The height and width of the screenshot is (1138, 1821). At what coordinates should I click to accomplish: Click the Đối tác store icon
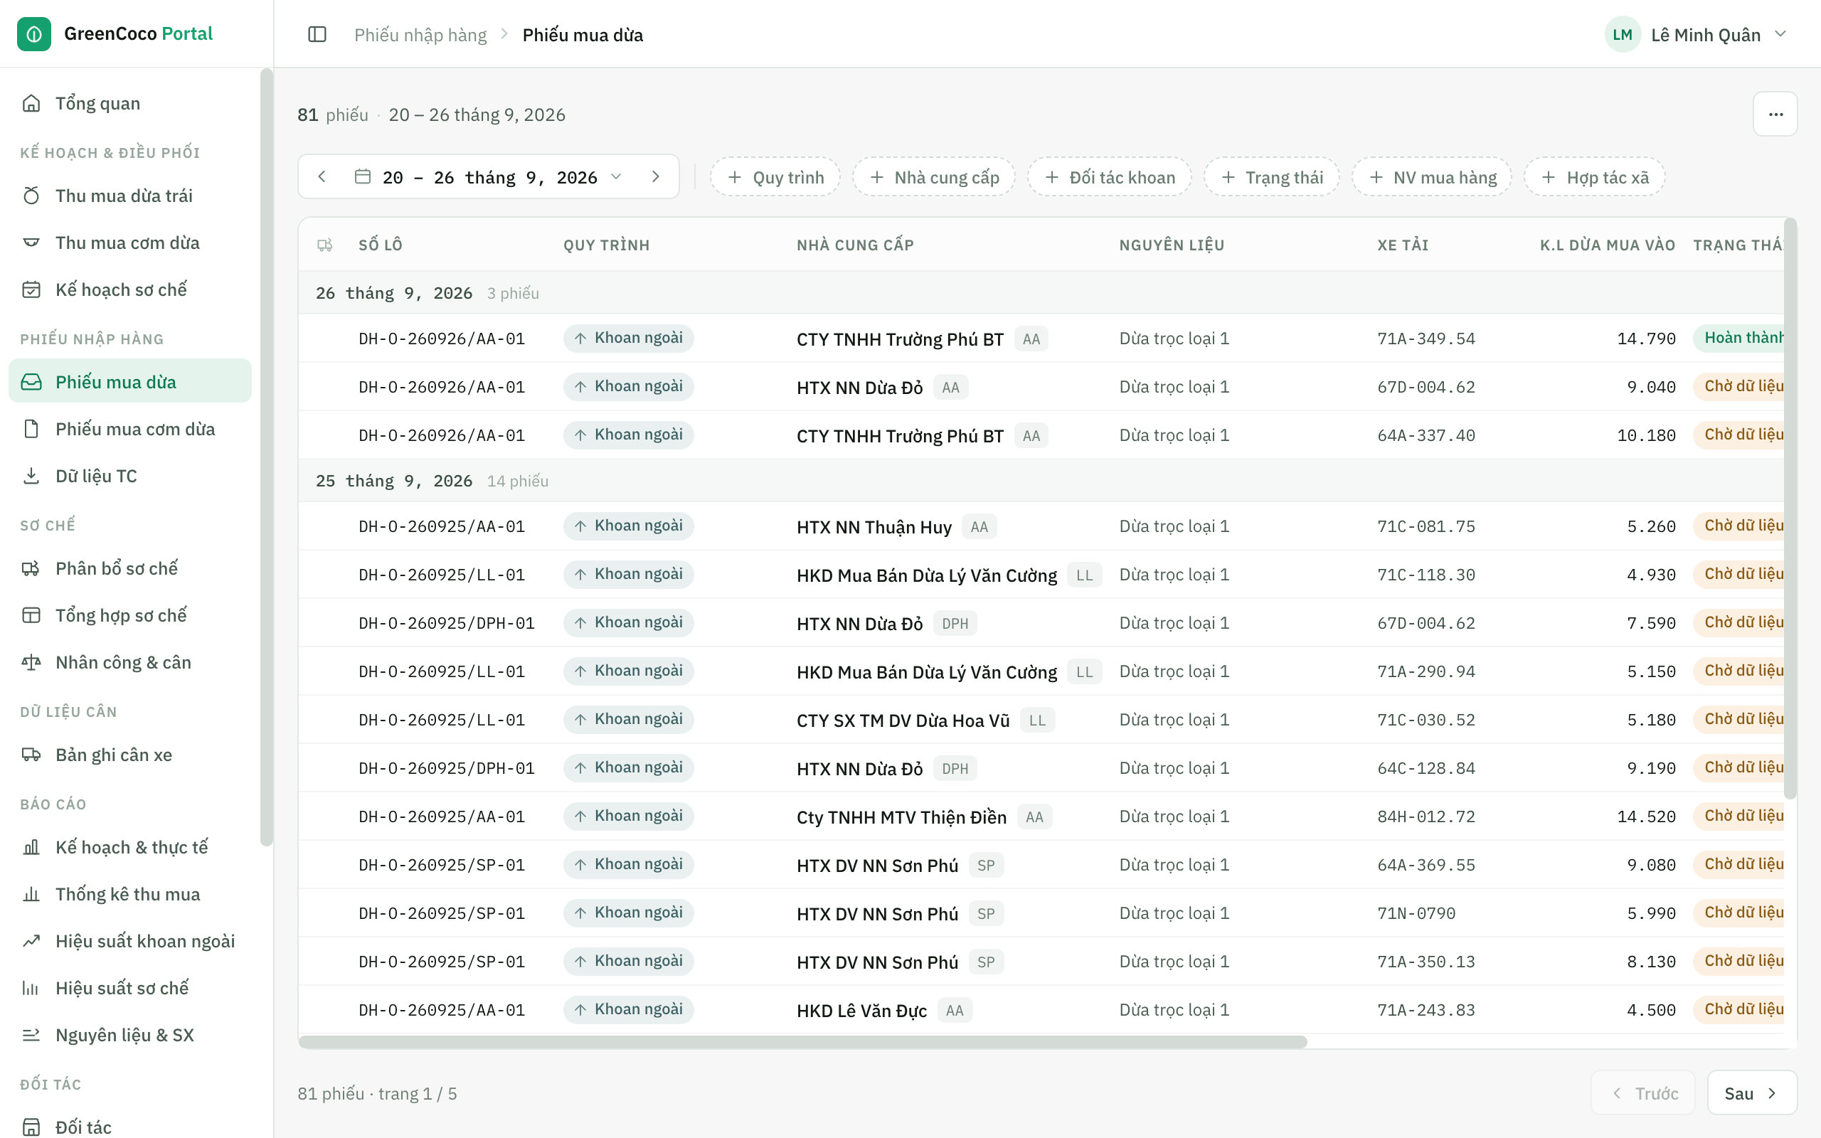pyautogui.click(x=31, y=1127)
